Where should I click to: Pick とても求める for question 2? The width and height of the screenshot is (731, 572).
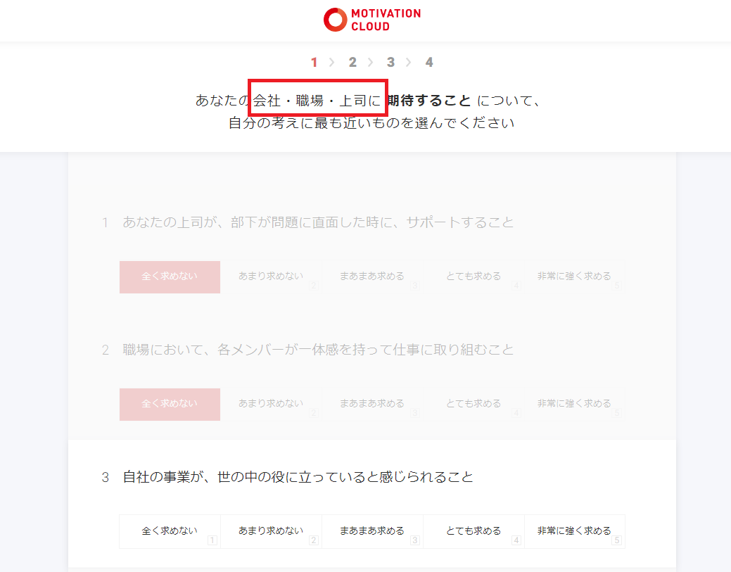pyautogui.click(x=473, y=404)
